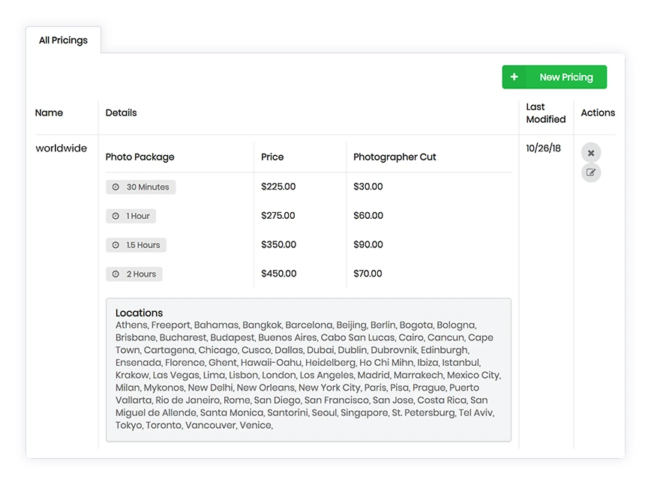Click the clock icon in 2 Hours badge
This screenshot has height=485, width=651.
pos(115,274)
